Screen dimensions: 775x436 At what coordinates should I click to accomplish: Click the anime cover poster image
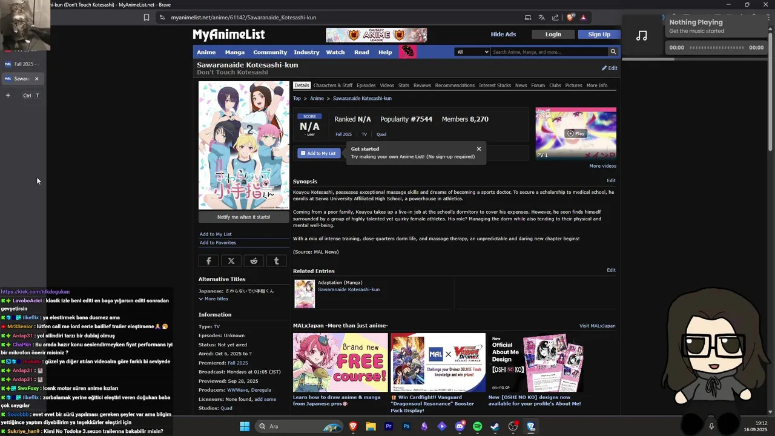click(244, 145)
